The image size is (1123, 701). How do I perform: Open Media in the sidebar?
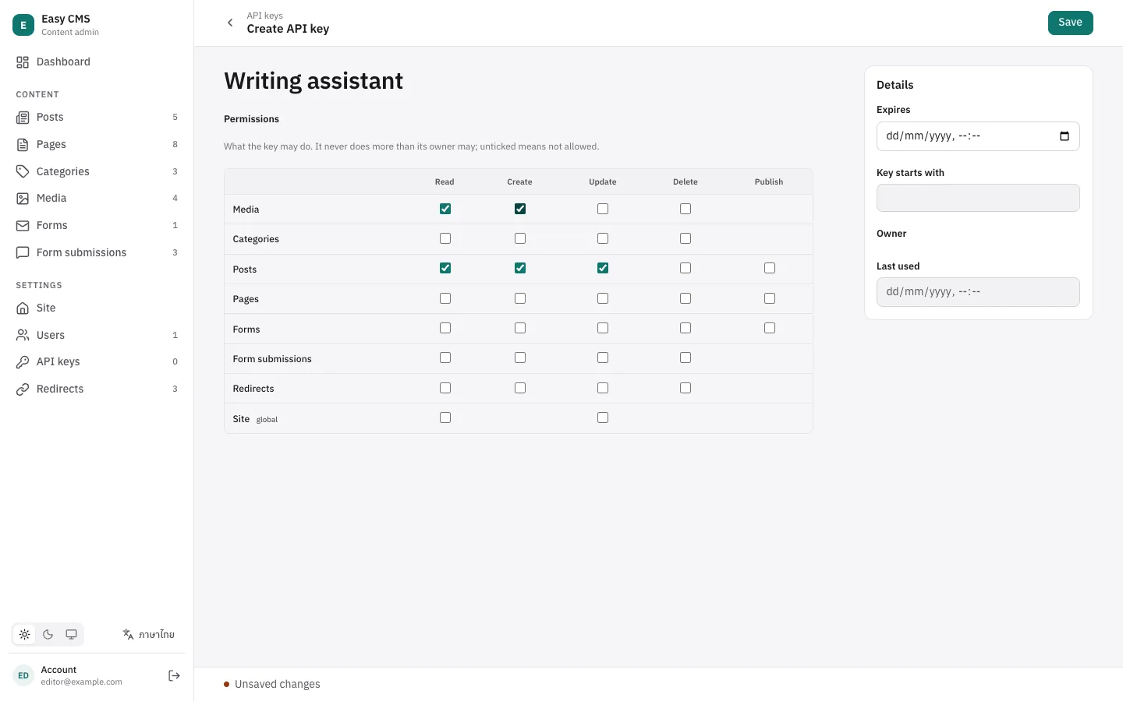tap(97, 199)
